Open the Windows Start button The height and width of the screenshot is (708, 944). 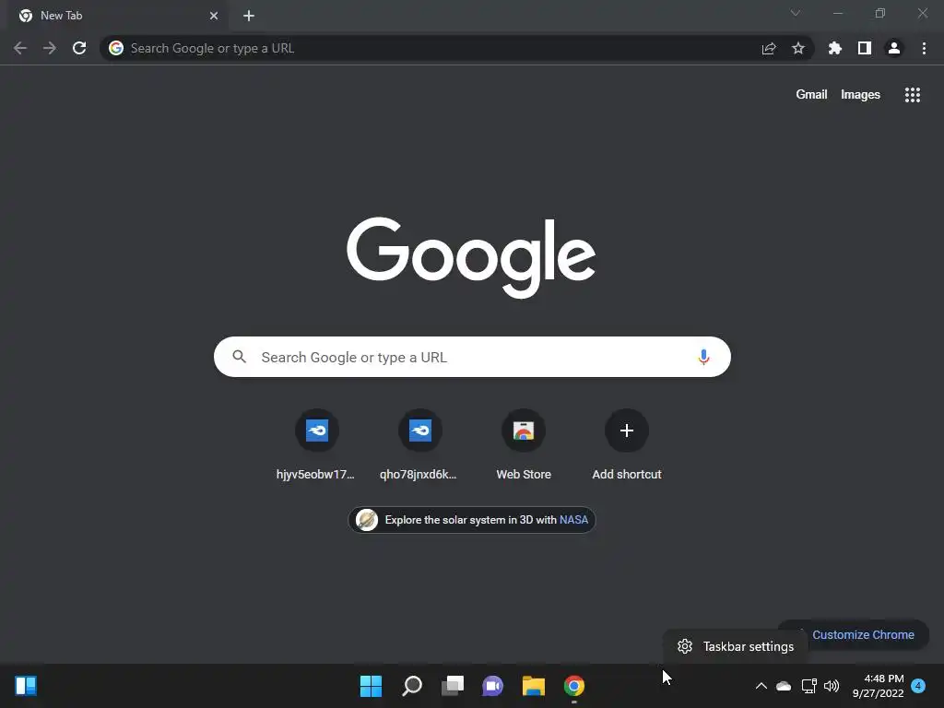coord(371,686)
